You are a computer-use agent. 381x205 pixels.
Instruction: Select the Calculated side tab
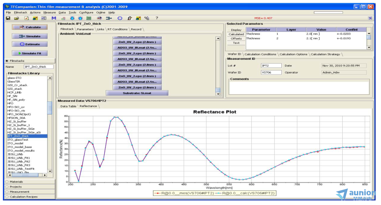236,34
